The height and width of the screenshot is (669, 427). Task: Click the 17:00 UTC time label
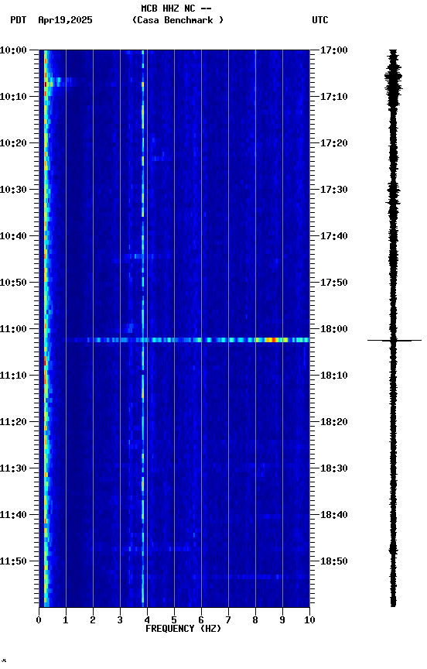click(334, 50)
